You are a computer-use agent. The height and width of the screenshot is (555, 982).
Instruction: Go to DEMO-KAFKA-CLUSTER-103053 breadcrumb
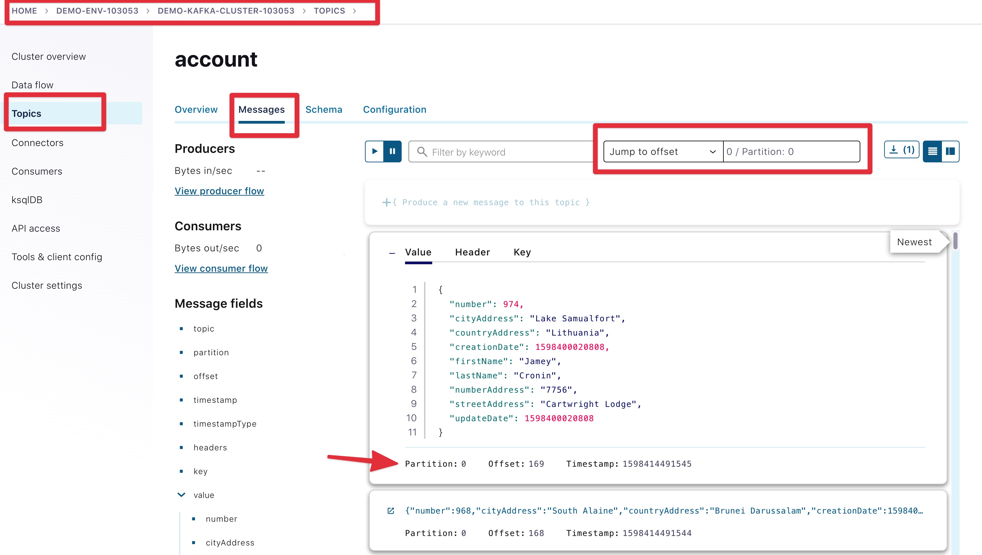coord(226,11)
